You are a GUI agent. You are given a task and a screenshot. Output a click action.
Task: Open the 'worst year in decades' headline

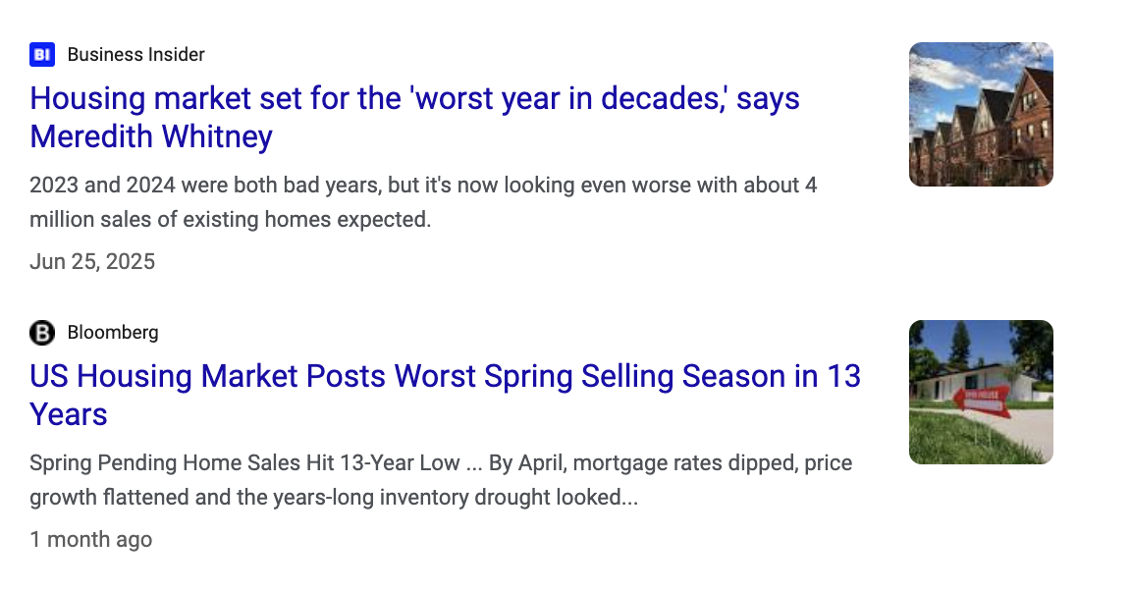pos(414,117)
